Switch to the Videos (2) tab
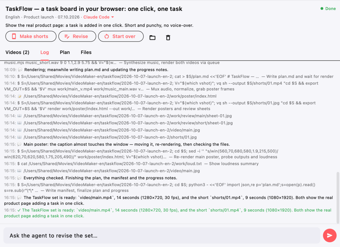This screenshot has width=340, height=247. (17, 52)
